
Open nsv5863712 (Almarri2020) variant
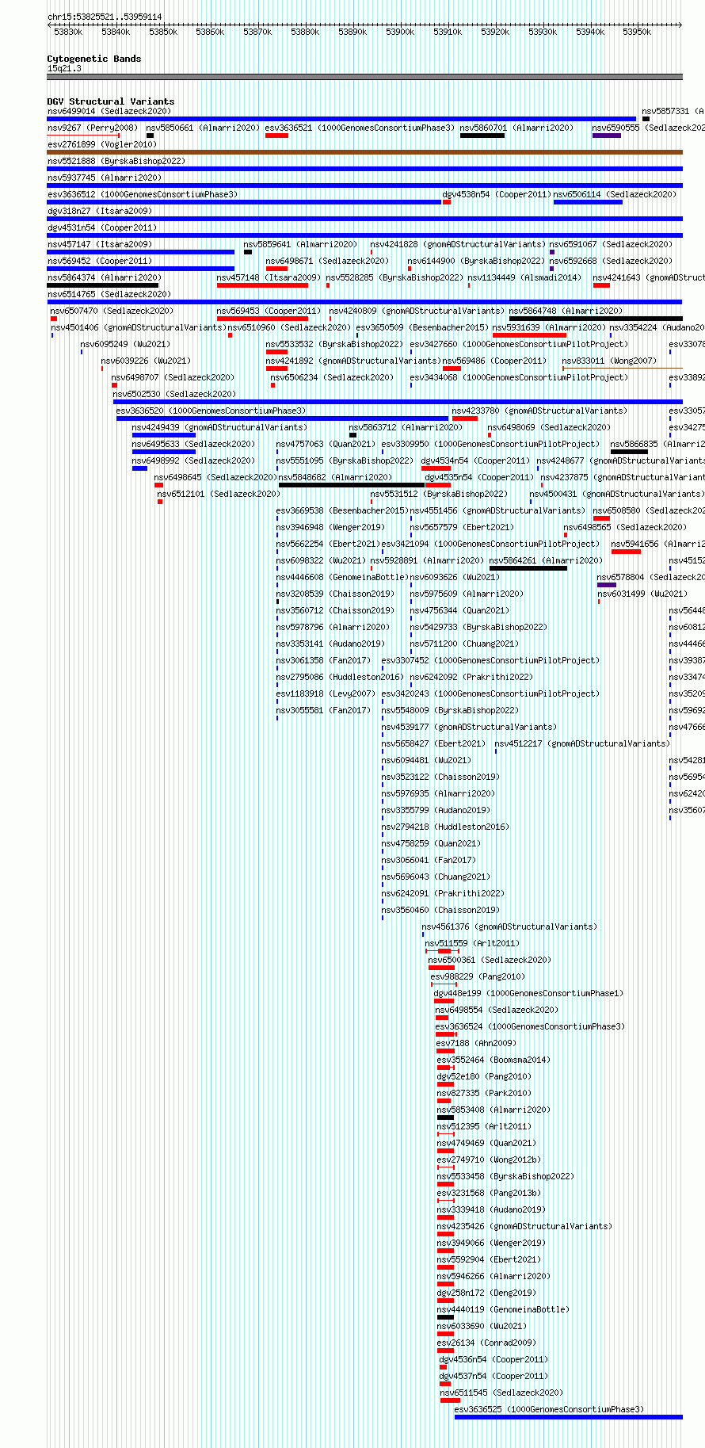[x=406, y=427]
